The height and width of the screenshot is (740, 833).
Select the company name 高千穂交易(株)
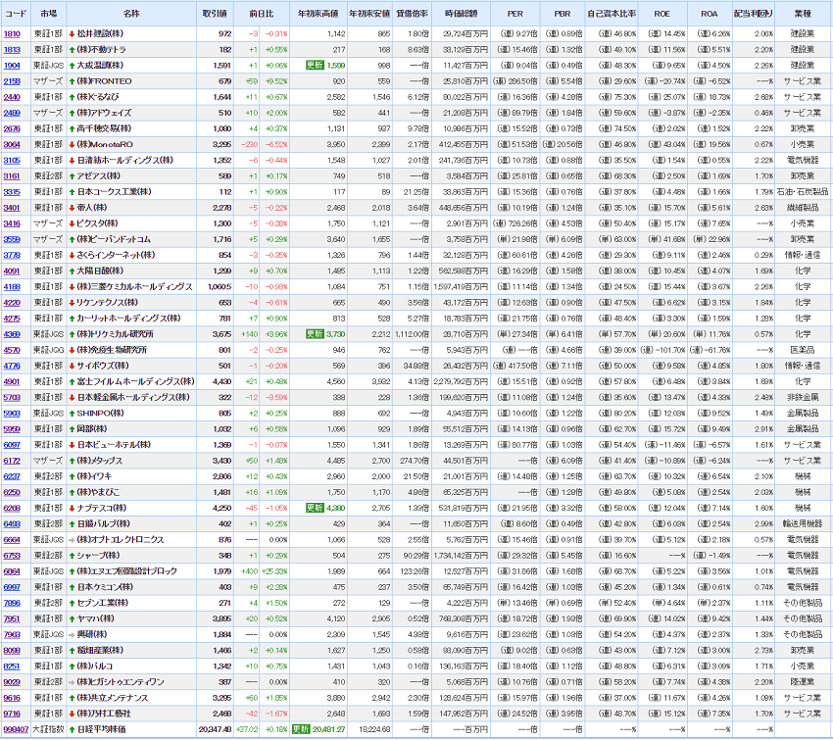coord(104,128)
